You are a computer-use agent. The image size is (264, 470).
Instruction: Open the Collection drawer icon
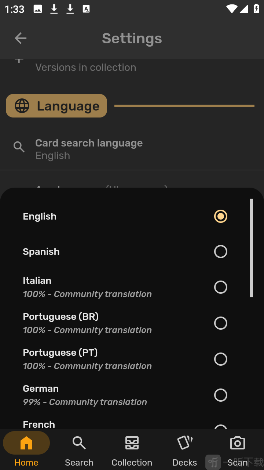point(132,443)
